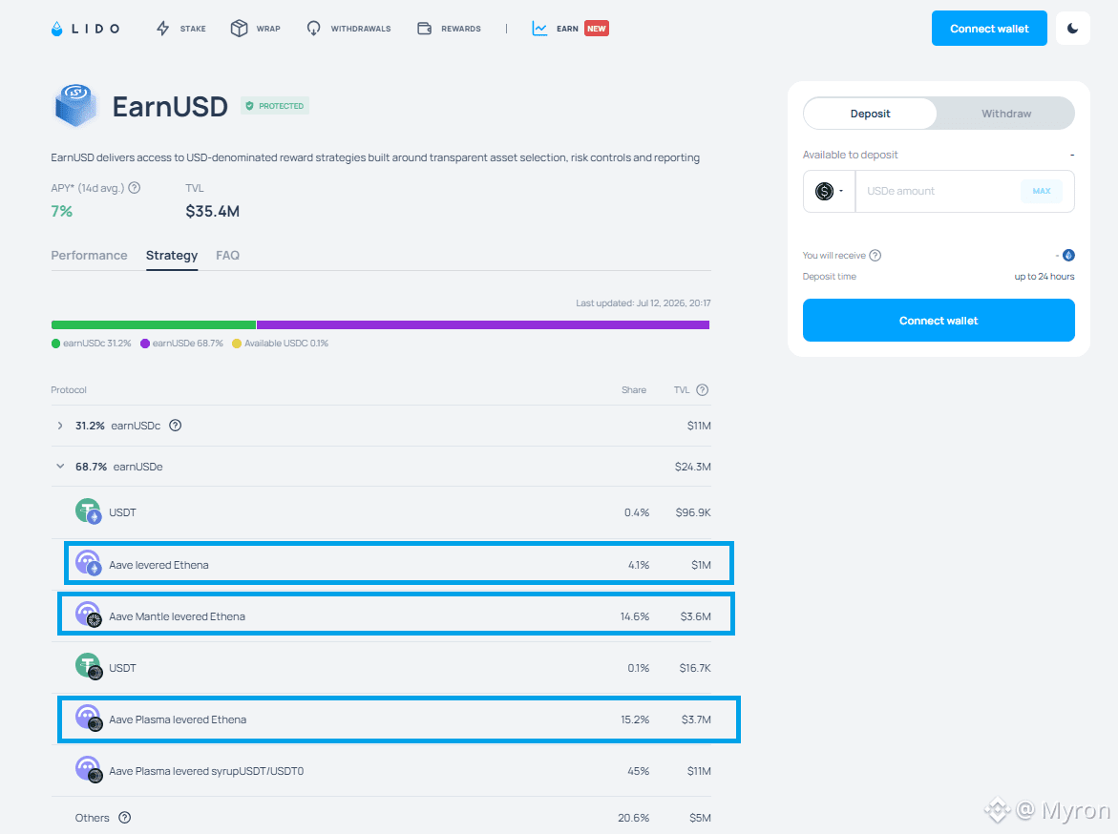Click the Protocol column header
Screen dimensions: 1118x834
point(69,390)
